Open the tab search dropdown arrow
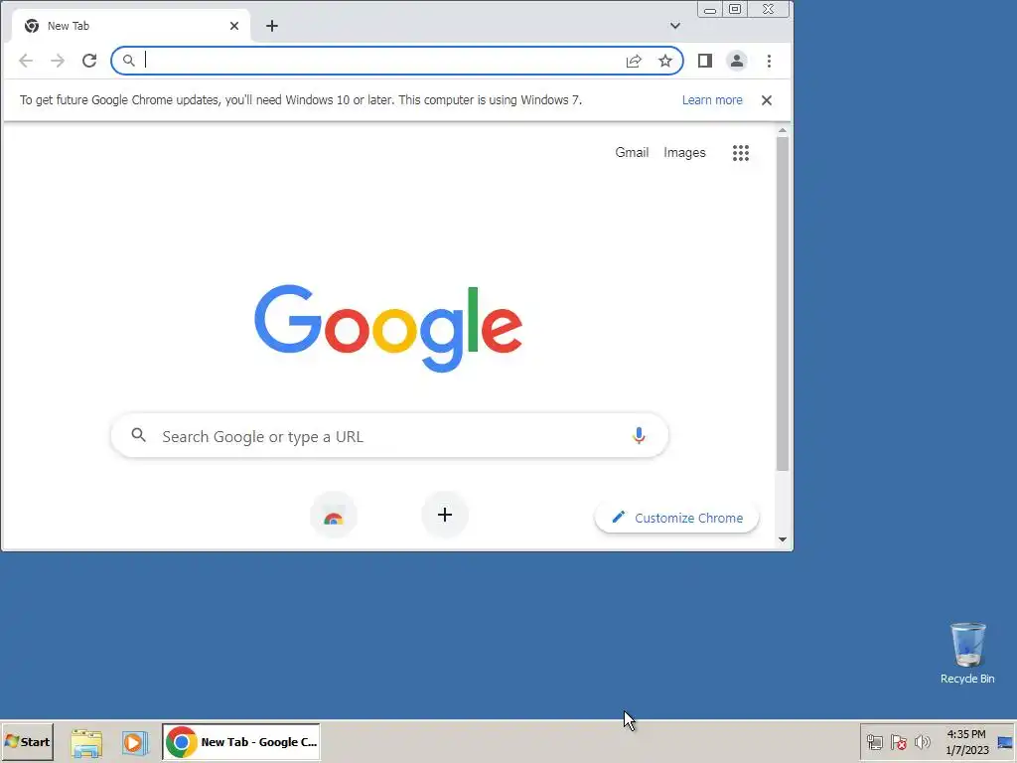Screen dimensions: 1017x763 click(x=675, y=26)
